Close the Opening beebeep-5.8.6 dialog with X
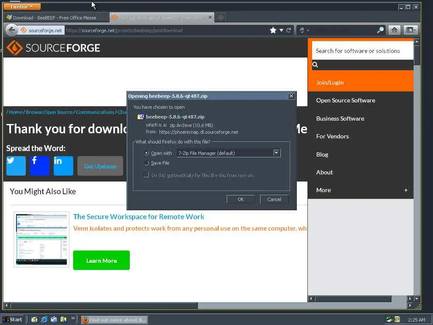 tap(291, 96)
